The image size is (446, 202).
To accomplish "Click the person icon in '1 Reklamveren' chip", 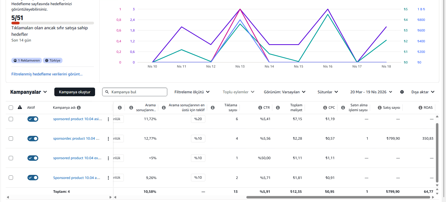I will coord(15,60).
